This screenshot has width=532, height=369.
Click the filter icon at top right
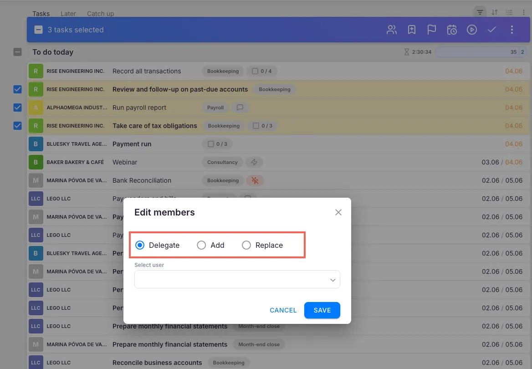click(x=480, y=12)
